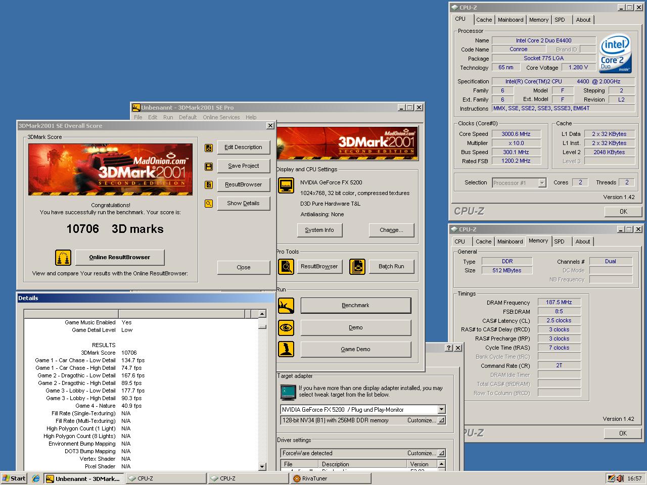Click the Edit Description button
This screenshot has height=485, width=647.
(244, 148)
